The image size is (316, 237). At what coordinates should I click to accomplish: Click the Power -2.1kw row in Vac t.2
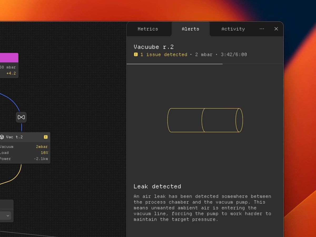click(x=24, y=159)
